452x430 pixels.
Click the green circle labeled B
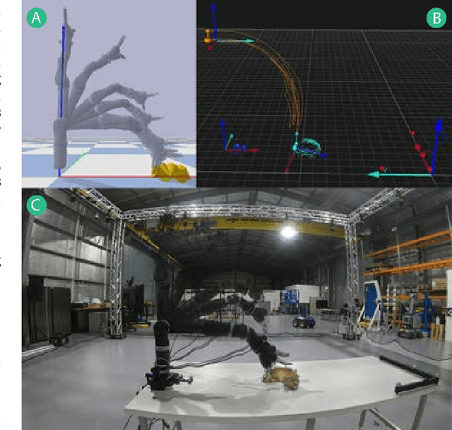pos(436,18)
